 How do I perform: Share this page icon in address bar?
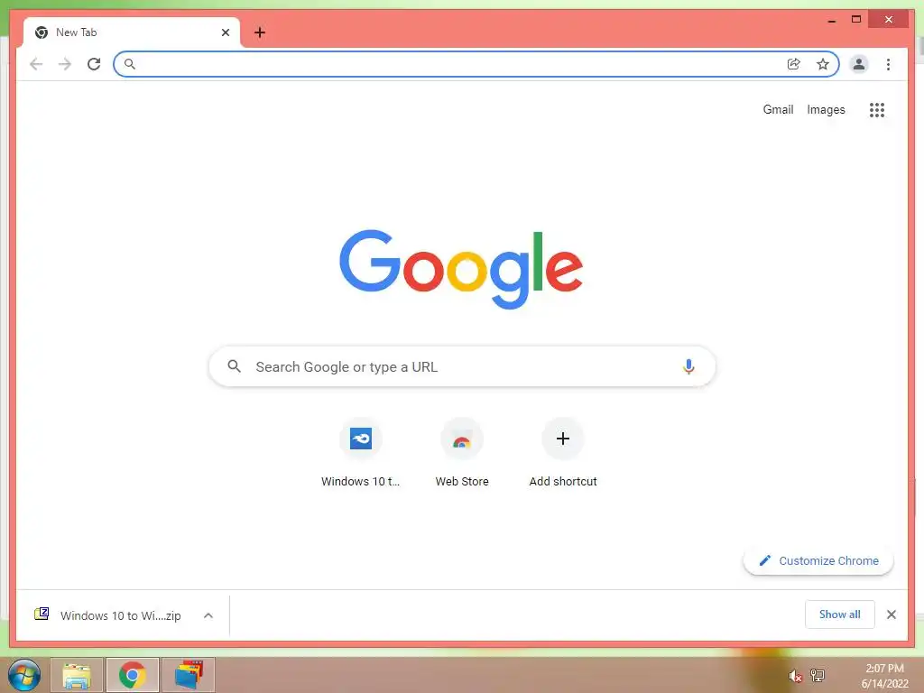tap(794, 64)
